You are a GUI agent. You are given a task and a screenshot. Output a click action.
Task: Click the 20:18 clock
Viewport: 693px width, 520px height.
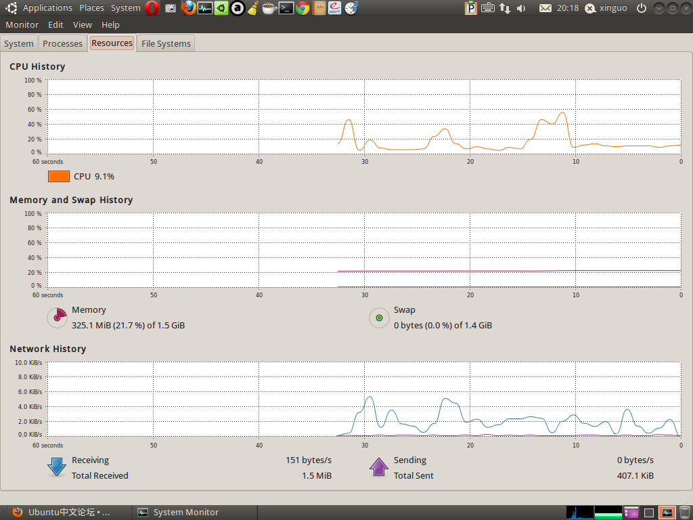(x=568, y=8)
